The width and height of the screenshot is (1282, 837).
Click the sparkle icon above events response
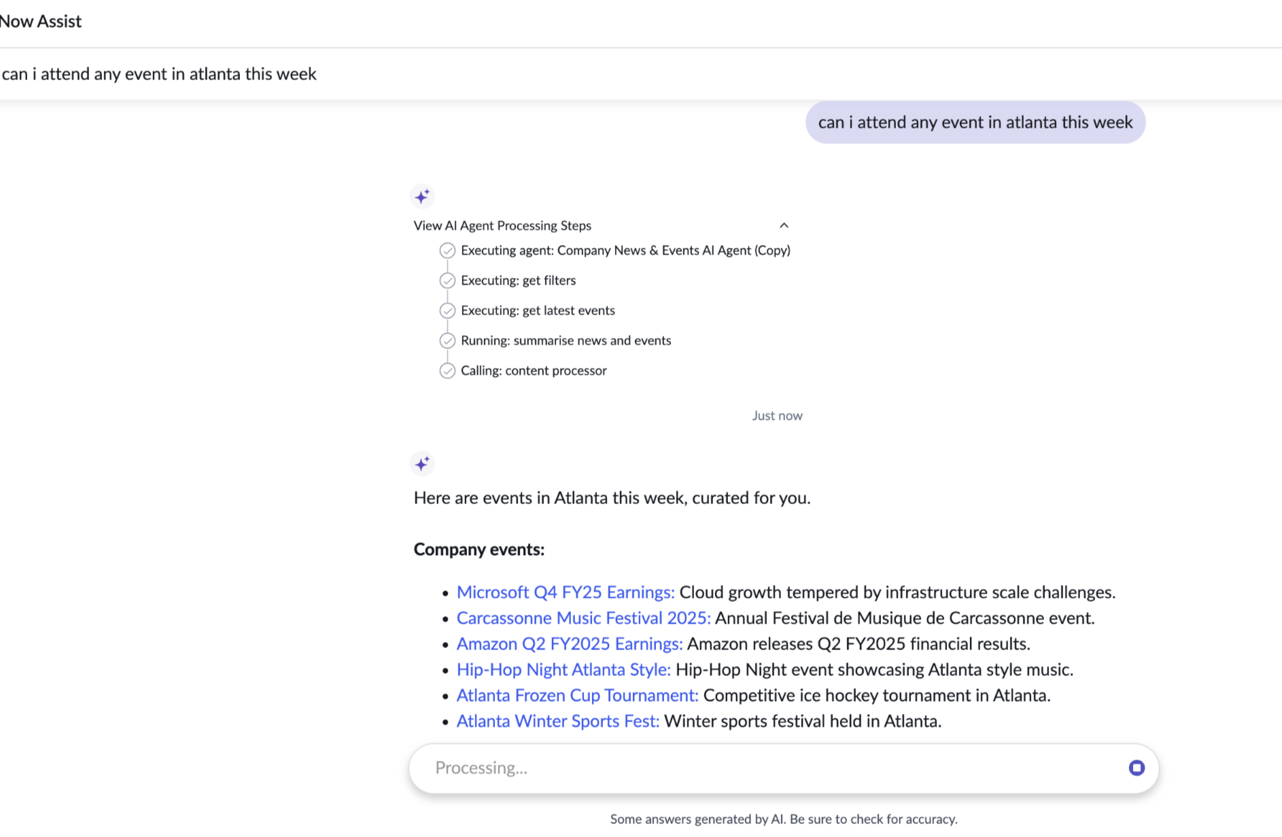point(422,464)
